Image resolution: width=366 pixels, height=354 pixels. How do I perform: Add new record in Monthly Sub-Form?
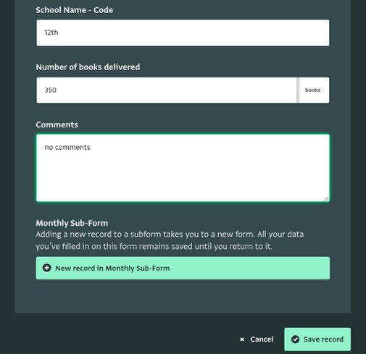(183, 268)
